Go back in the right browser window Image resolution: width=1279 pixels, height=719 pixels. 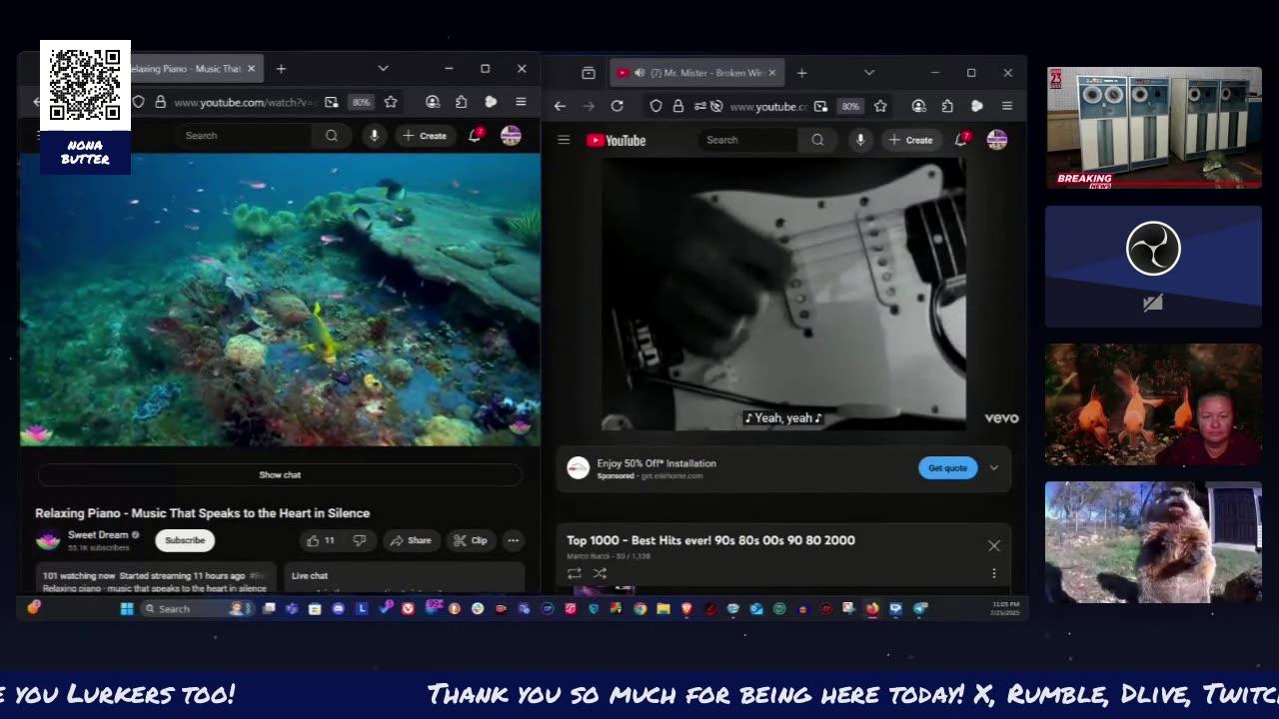point(560,106)
